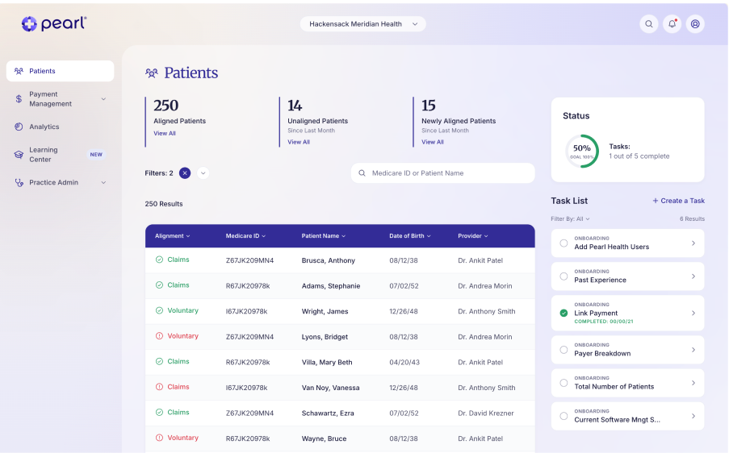The height and width of the screenshot is (453, 729).
Task: Clear filters with the X icon
Action: click(185, 173)
